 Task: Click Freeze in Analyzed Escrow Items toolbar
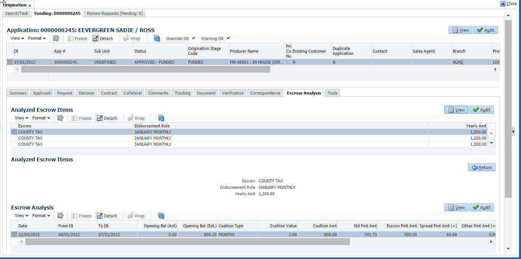coord(82,118)
